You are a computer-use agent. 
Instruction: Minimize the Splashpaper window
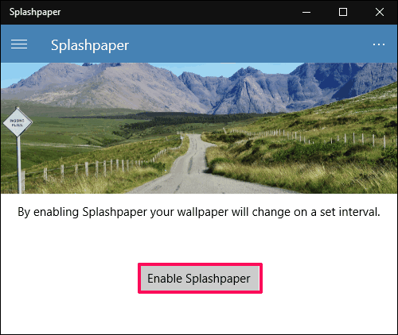pyautogui.click(x=306, y=12)
